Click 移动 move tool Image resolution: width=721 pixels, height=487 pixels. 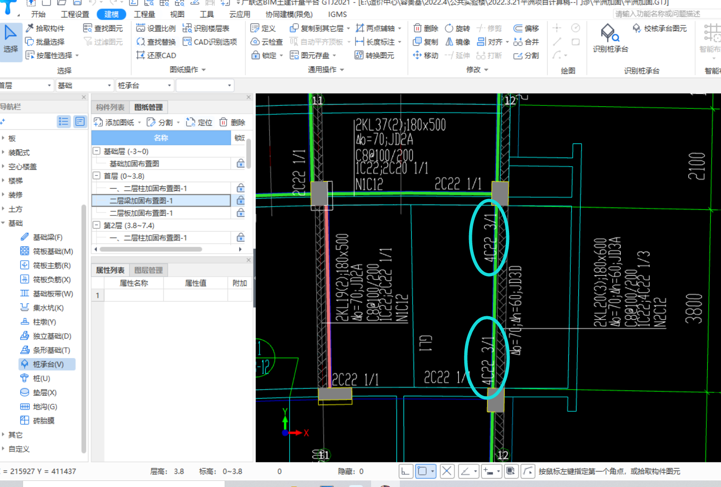coord(426,56)
